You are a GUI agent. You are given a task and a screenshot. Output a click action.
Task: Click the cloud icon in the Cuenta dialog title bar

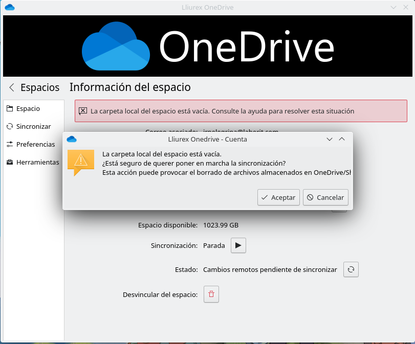point(72,139)
